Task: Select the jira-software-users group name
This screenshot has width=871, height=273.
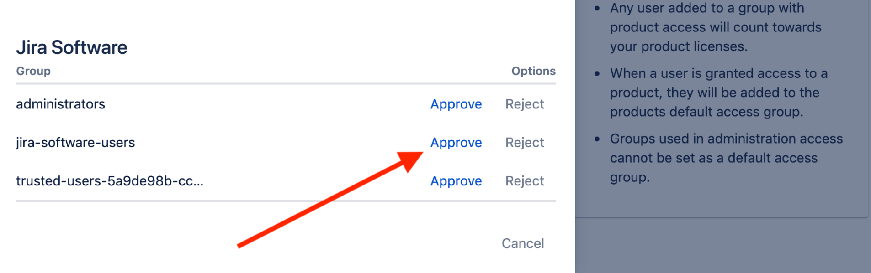Action: pyautogui.click(x=75, y=143)
